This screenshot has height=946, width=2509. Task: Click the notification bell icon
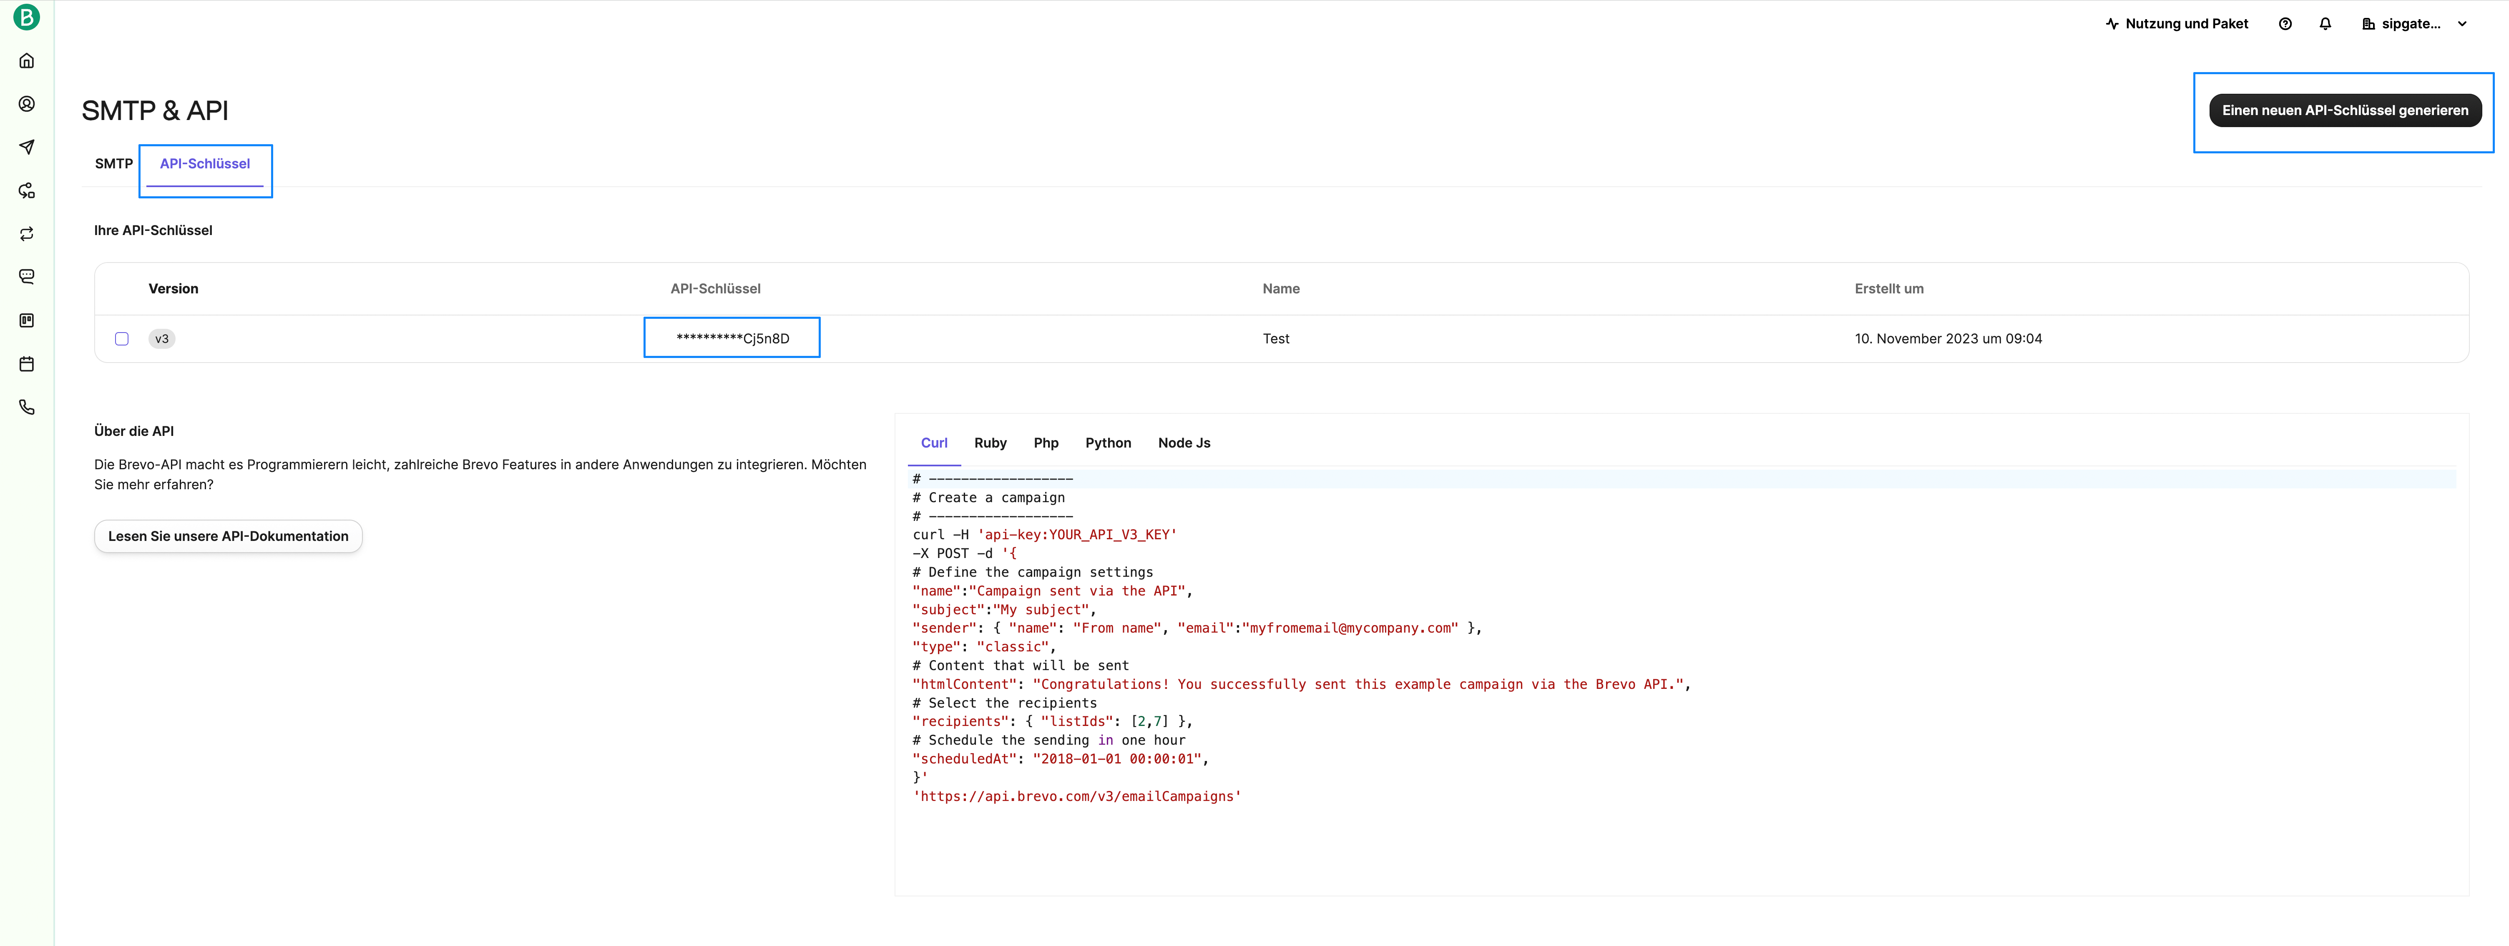pos(2325,24)
